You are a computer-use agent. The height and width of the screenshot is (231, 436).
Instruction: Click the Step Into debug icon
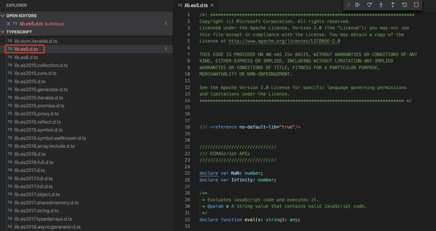(381, 5)
